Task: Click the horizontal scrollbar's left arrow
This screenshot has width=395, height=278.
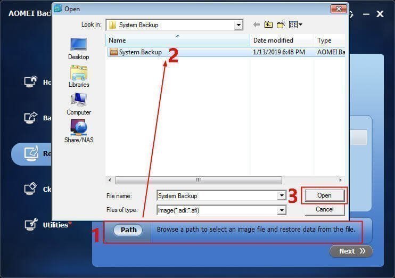Action: [110, 180]
